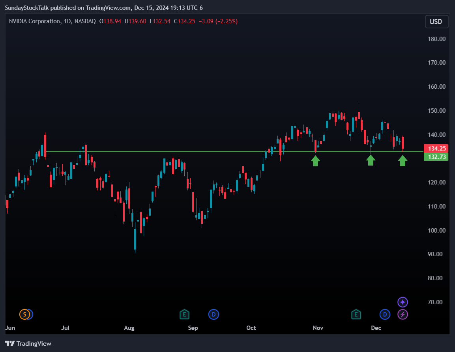
Task: Click the 100.00 price axis label
Action: tap(436, 231)
